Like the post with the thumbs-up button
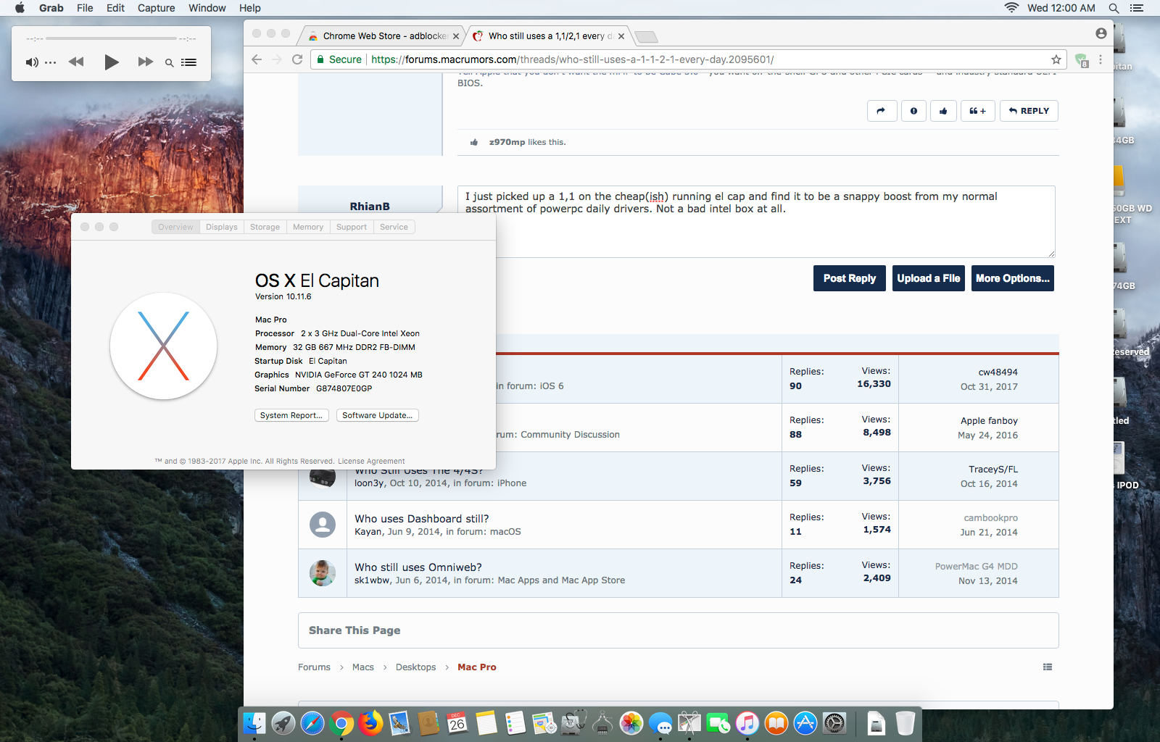Screen dimensions: 1160x742 pos(943,111)
